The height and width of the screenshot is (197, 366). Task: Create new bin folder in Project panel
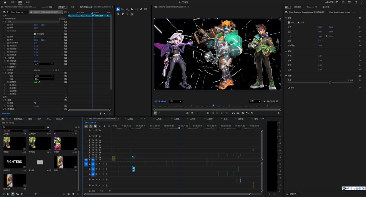click(x=68, y=194)
